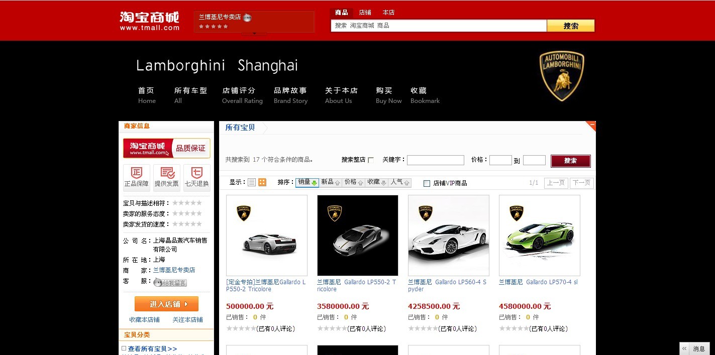This screenshot has width=715, height=355.
Task: Open 关于本店 About Us nav item
Action: pos(341,95)
